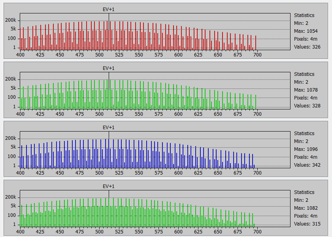
Task: Click the 'Values: 328' entry
Action: click(x=307, y=105)
